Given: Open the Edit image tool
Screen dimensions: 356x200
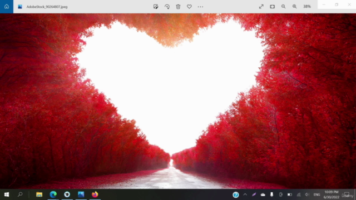Looking at the screenshot, I should tap(156, 7).
